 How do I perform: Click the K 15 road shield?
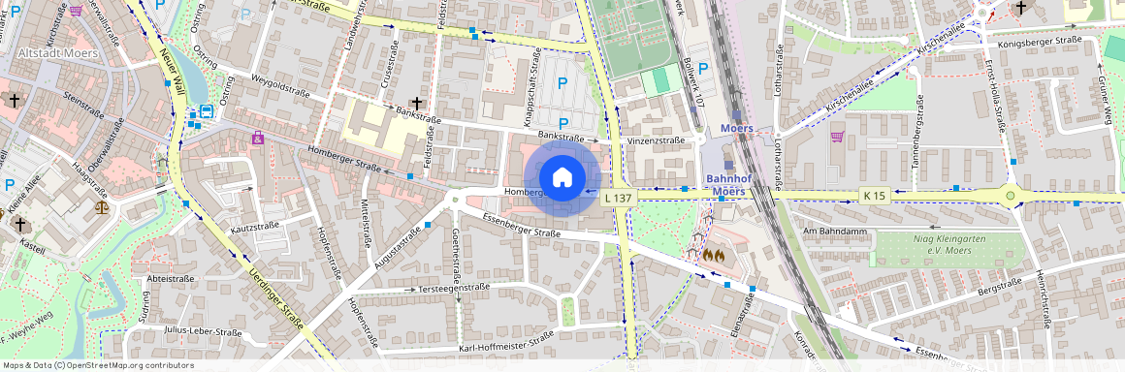[875, 196]
